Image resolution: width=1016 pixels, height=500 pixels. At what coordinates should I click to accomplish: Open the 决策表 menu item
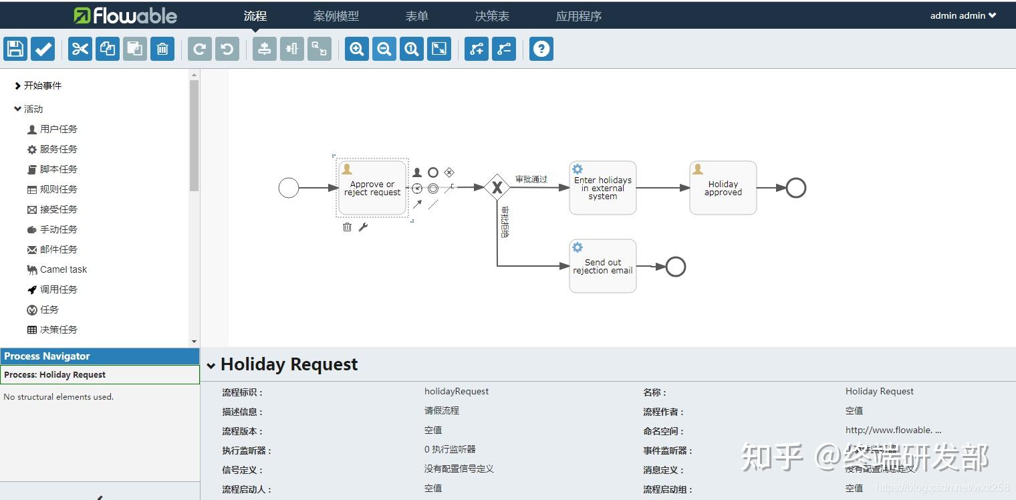click(492, 15)
